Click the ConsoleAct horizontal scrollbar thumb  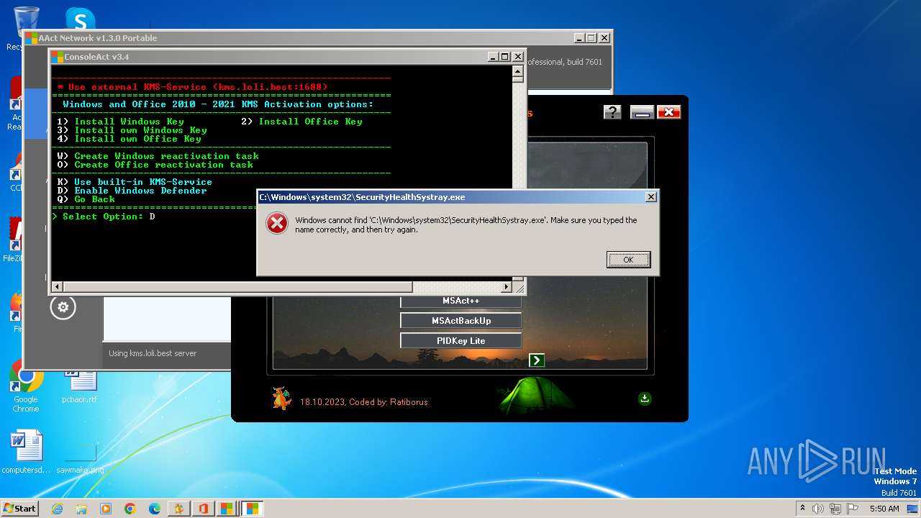tap(237, 287)
